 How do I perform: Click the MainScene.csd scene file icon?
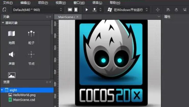pos(10,100)
